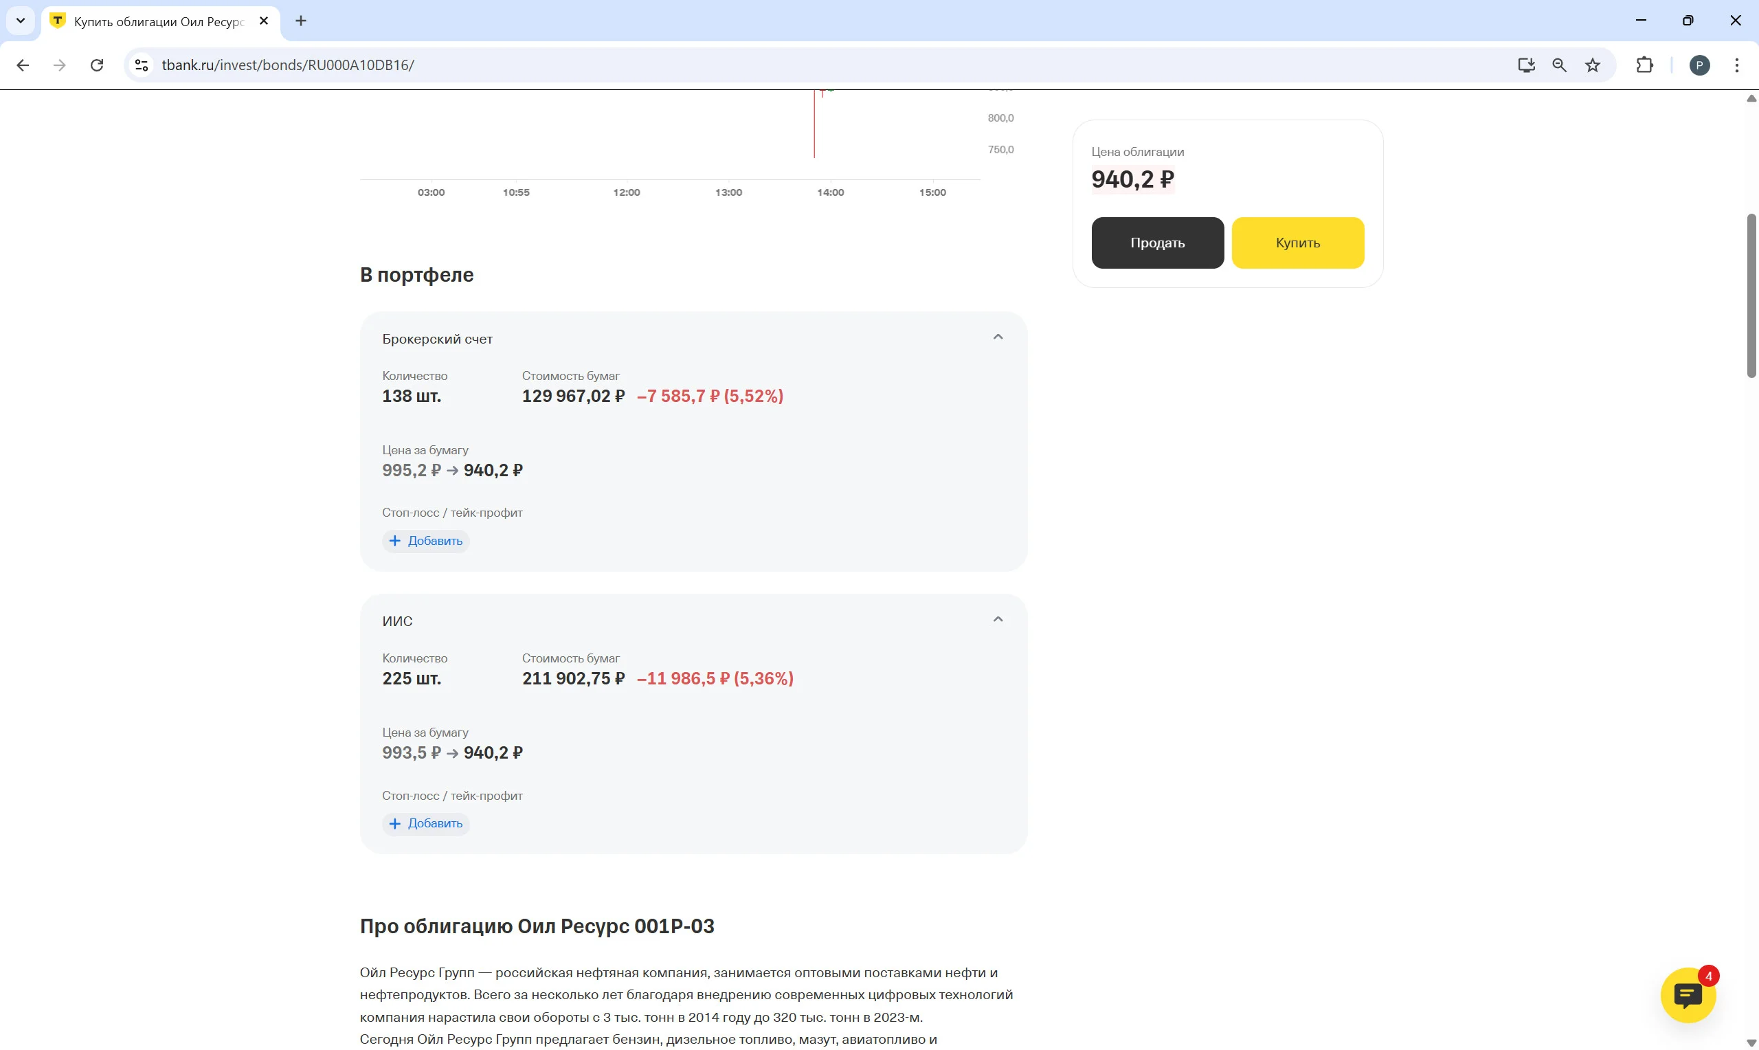Restore down the Chrome window
Viewport: 1759px width, 1050px height.
point(1688,21)
